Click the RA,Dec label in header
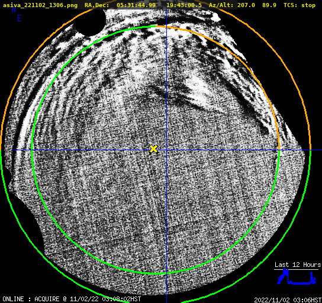Viewport: 322px width, 303px height. [97, 5]
